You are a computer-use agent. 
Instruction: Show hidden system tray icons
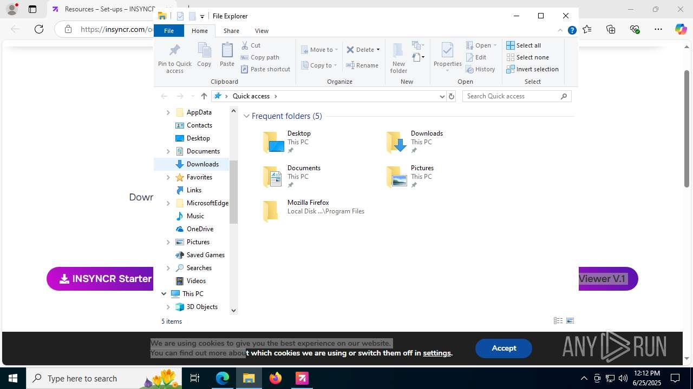(x=584, y=378)
